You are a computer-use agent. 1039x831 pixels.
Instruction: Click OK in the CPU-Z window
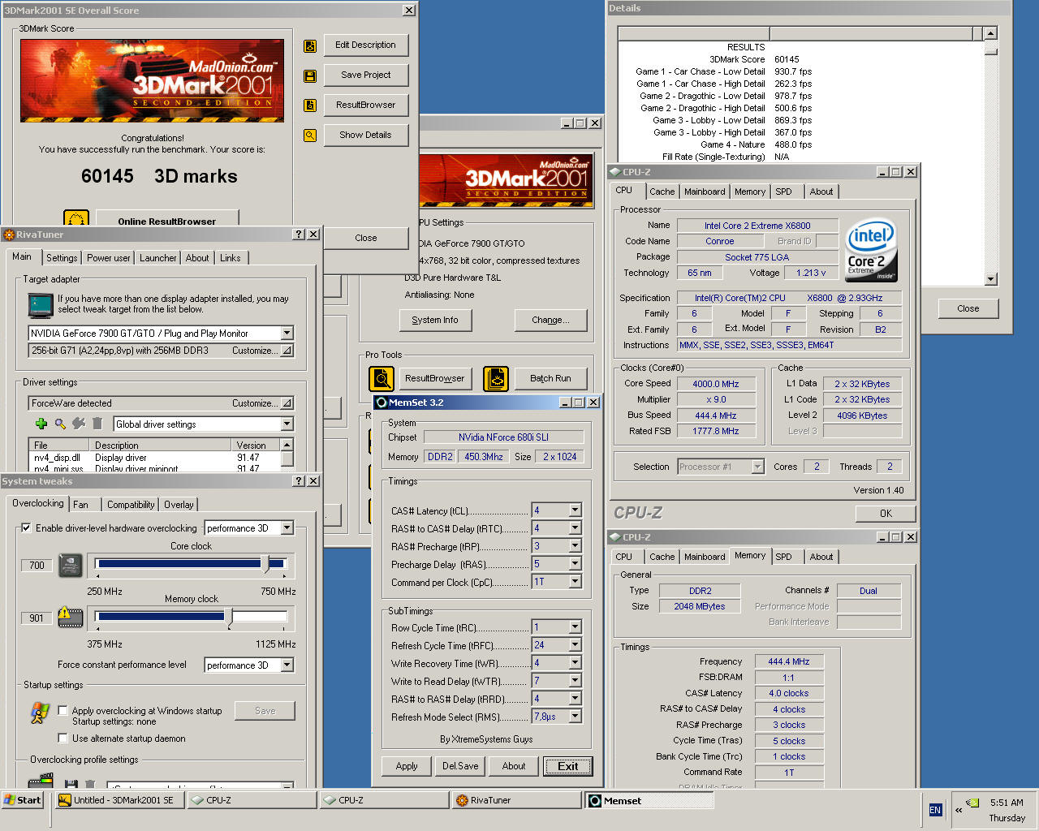coord(886,514)
